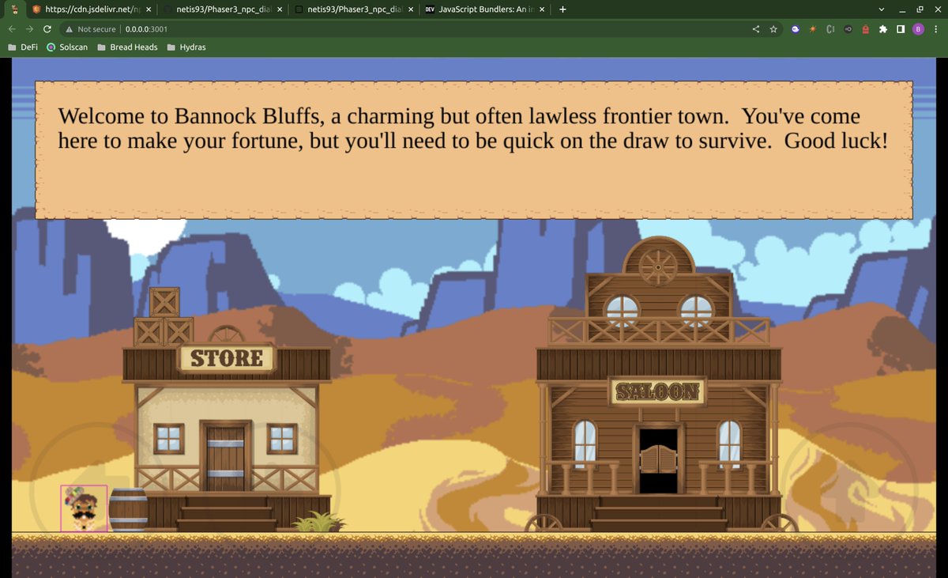The image size is (948, 578).
Task: Open the gray CI extension icon
Action: [830, 29]
